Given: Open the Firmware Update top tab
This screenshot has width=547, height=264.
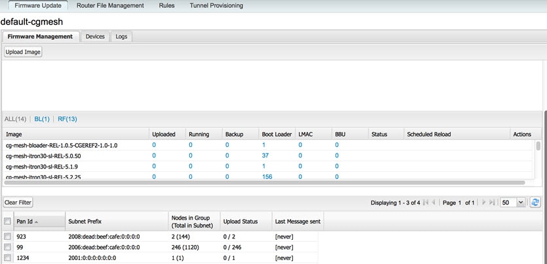Looking at the screenshot, I should (x=39, y=6).
